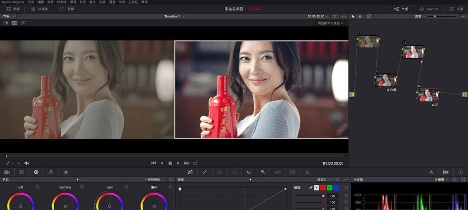Open the Key palette

(263, 172)
